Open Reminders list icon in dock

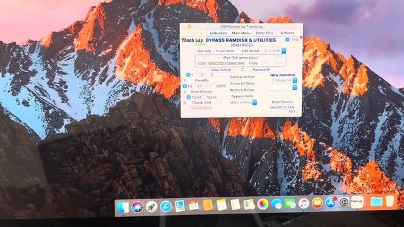[235, 205]
